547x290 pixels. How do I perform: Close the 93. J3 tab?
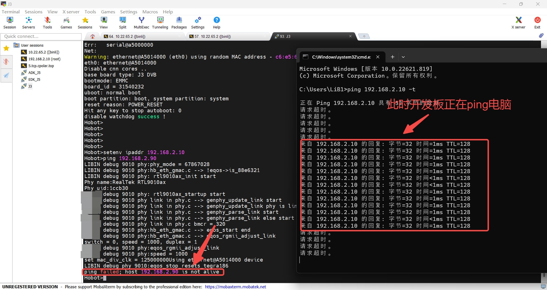point(350,36)
